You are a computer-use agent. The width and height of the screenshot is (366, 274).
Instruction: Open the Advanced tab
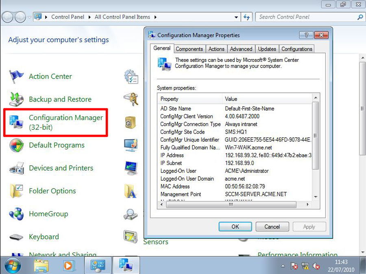(241, 49)
